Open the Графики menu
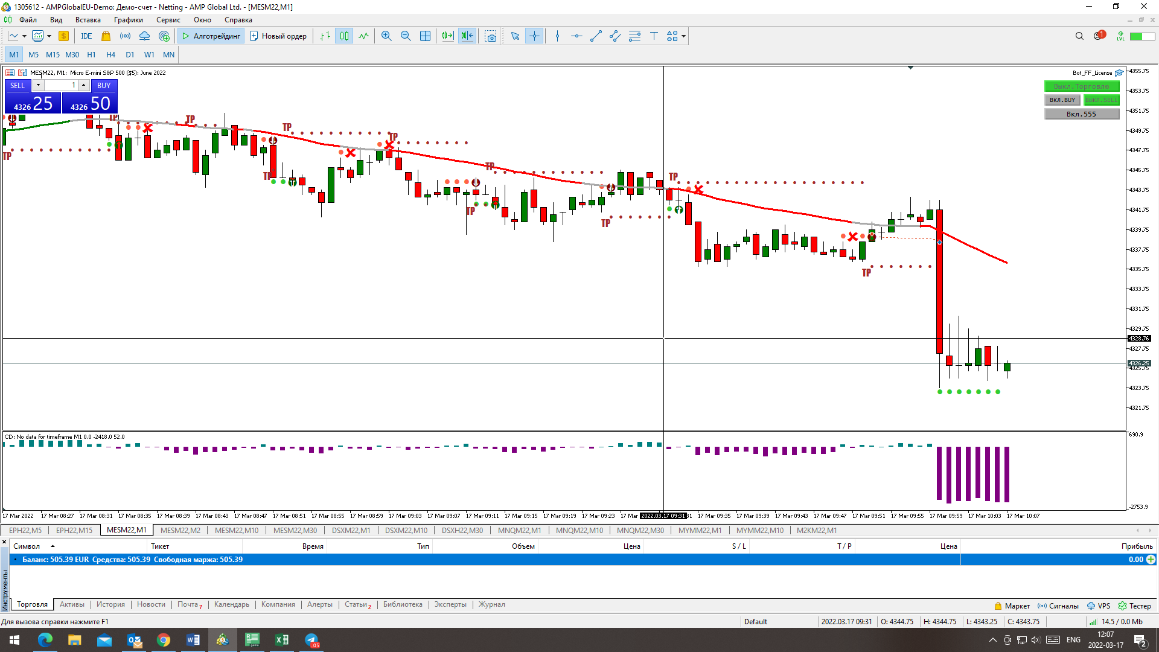 point(128,20)
